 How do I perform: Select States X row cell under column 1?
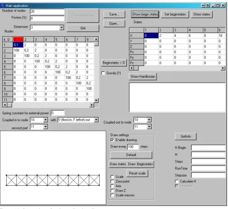(x=151, y=35)
